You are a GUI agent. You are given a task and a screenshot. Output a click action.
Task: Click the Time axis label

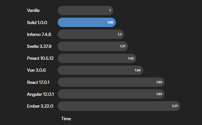(x=66, y=119)
